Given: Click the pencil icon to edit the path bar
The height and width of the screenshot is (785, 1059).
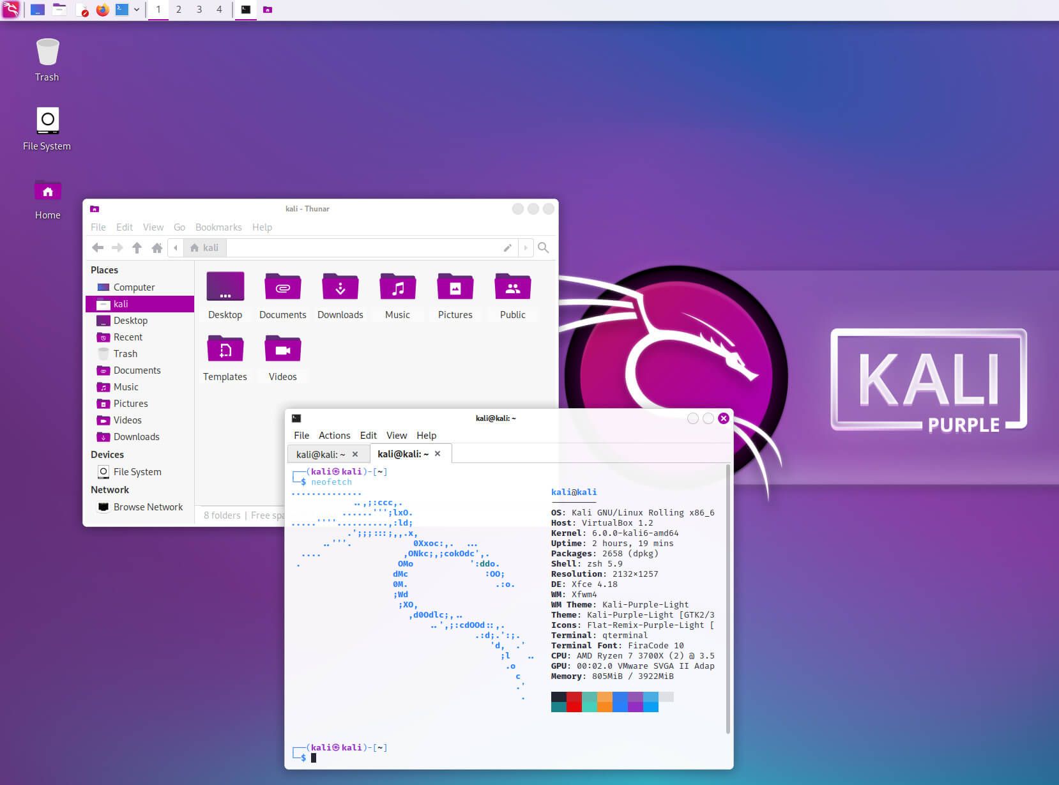Looking at the screenshot, I should point(508,247).
